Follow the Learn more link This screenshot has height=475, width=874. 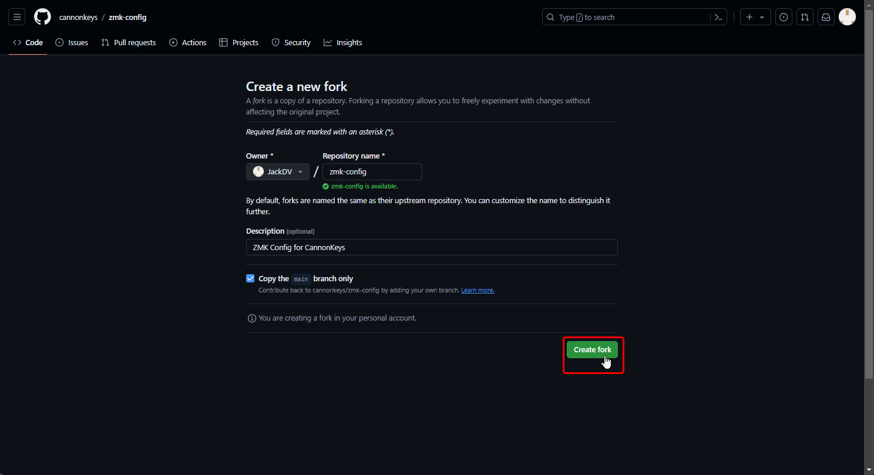click(x=478, y=290)
